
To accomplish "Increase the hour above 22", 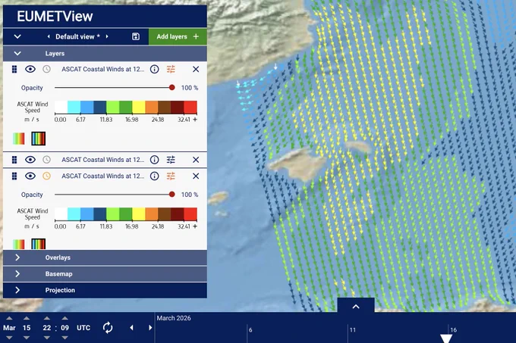I will point(47,318).
